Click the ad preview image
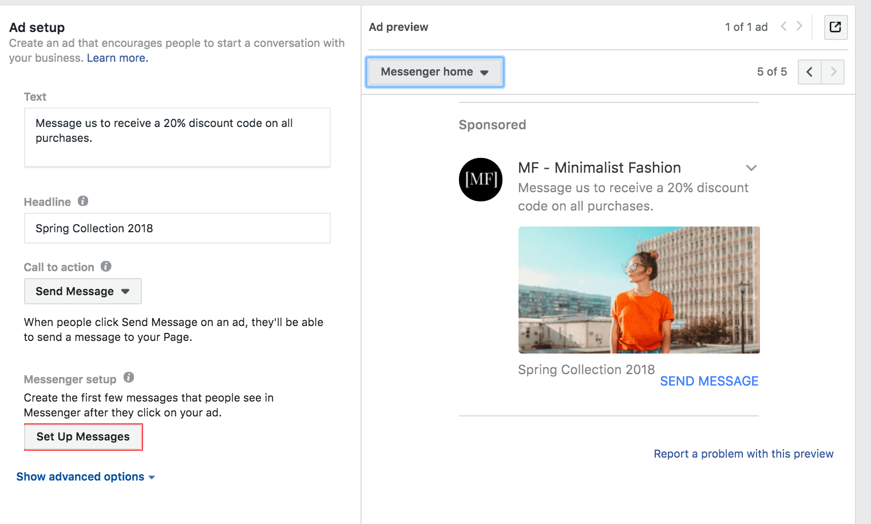This screenshot has width=871, height=524. pos(639,290)
